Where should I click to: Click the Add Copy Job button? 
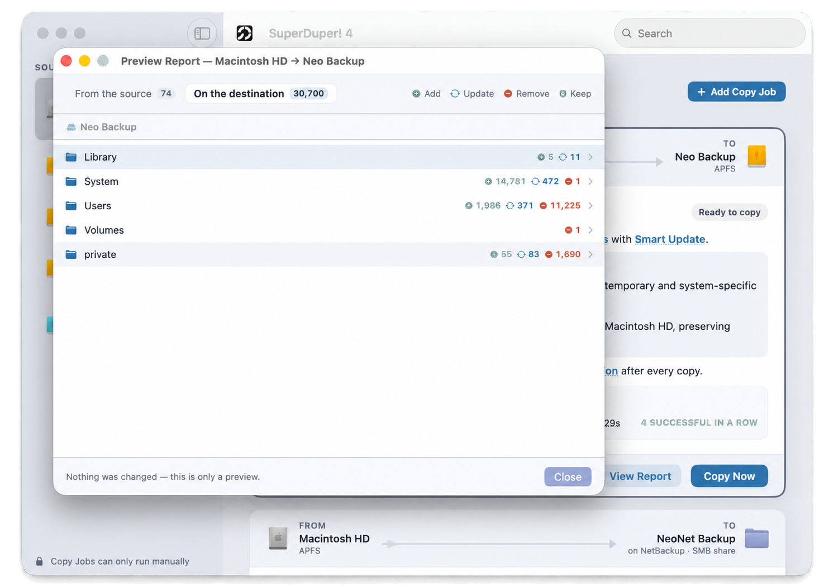click(736, 92)
